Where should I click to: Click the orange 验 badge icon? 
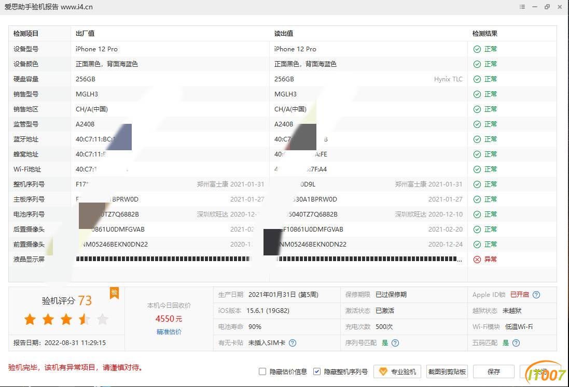pyautogui.click(x=114, y=293)
